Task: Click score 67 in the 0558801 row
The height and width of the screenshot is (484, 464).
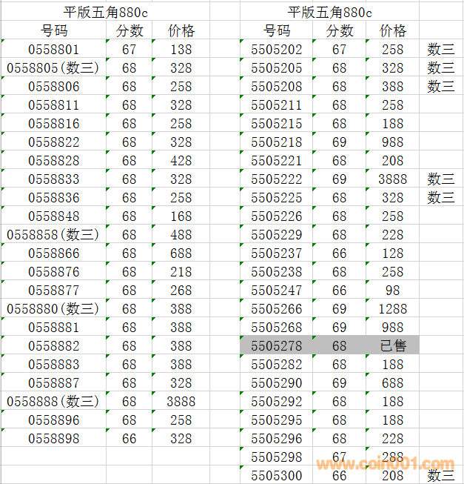Action: 130,50
